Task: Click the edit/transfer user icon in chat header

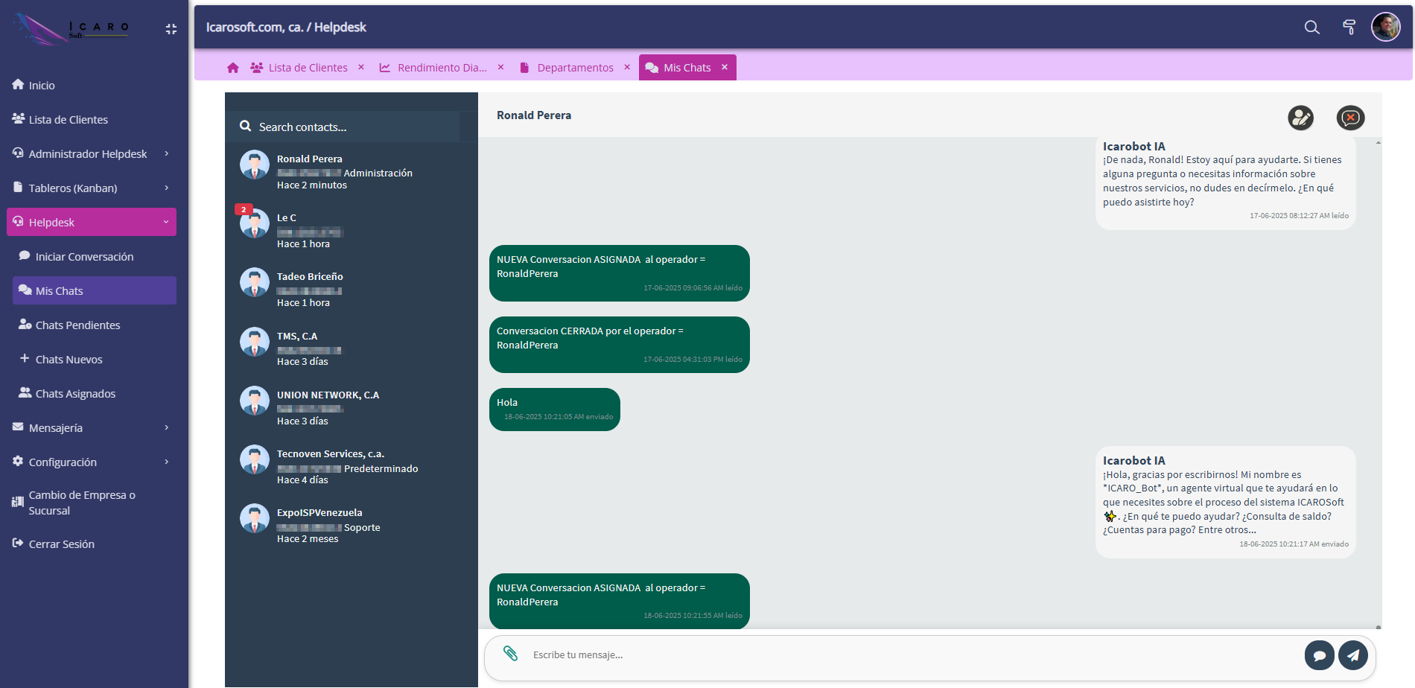Action: (x=1301, y=118)
